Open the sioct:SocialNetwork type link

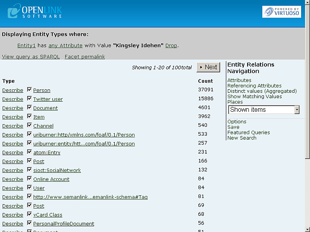pyautogui.click(x=57, y=170)
